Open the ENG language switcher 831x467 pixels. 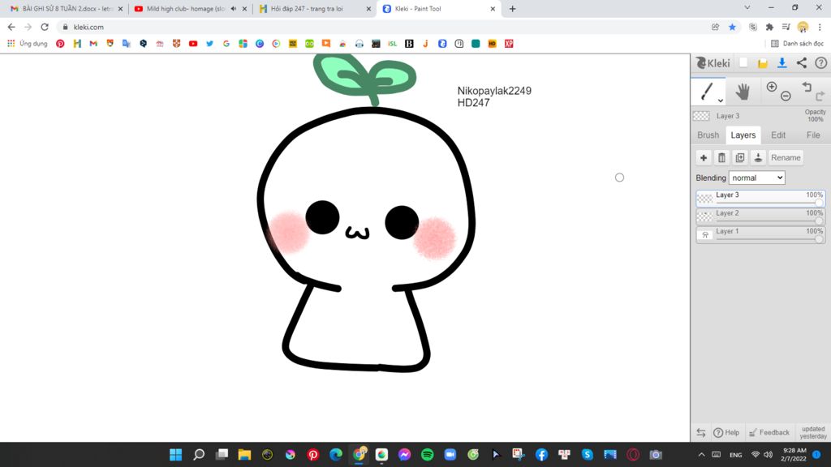pos(735,455)
